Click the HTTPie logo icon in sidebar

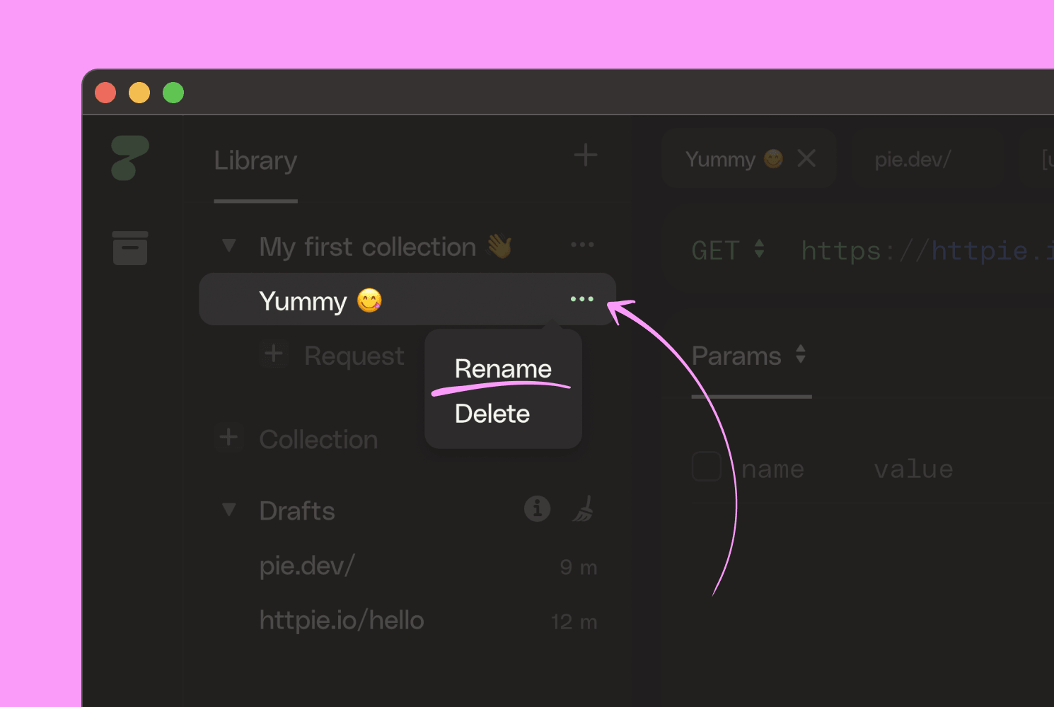tap(130, 158)
